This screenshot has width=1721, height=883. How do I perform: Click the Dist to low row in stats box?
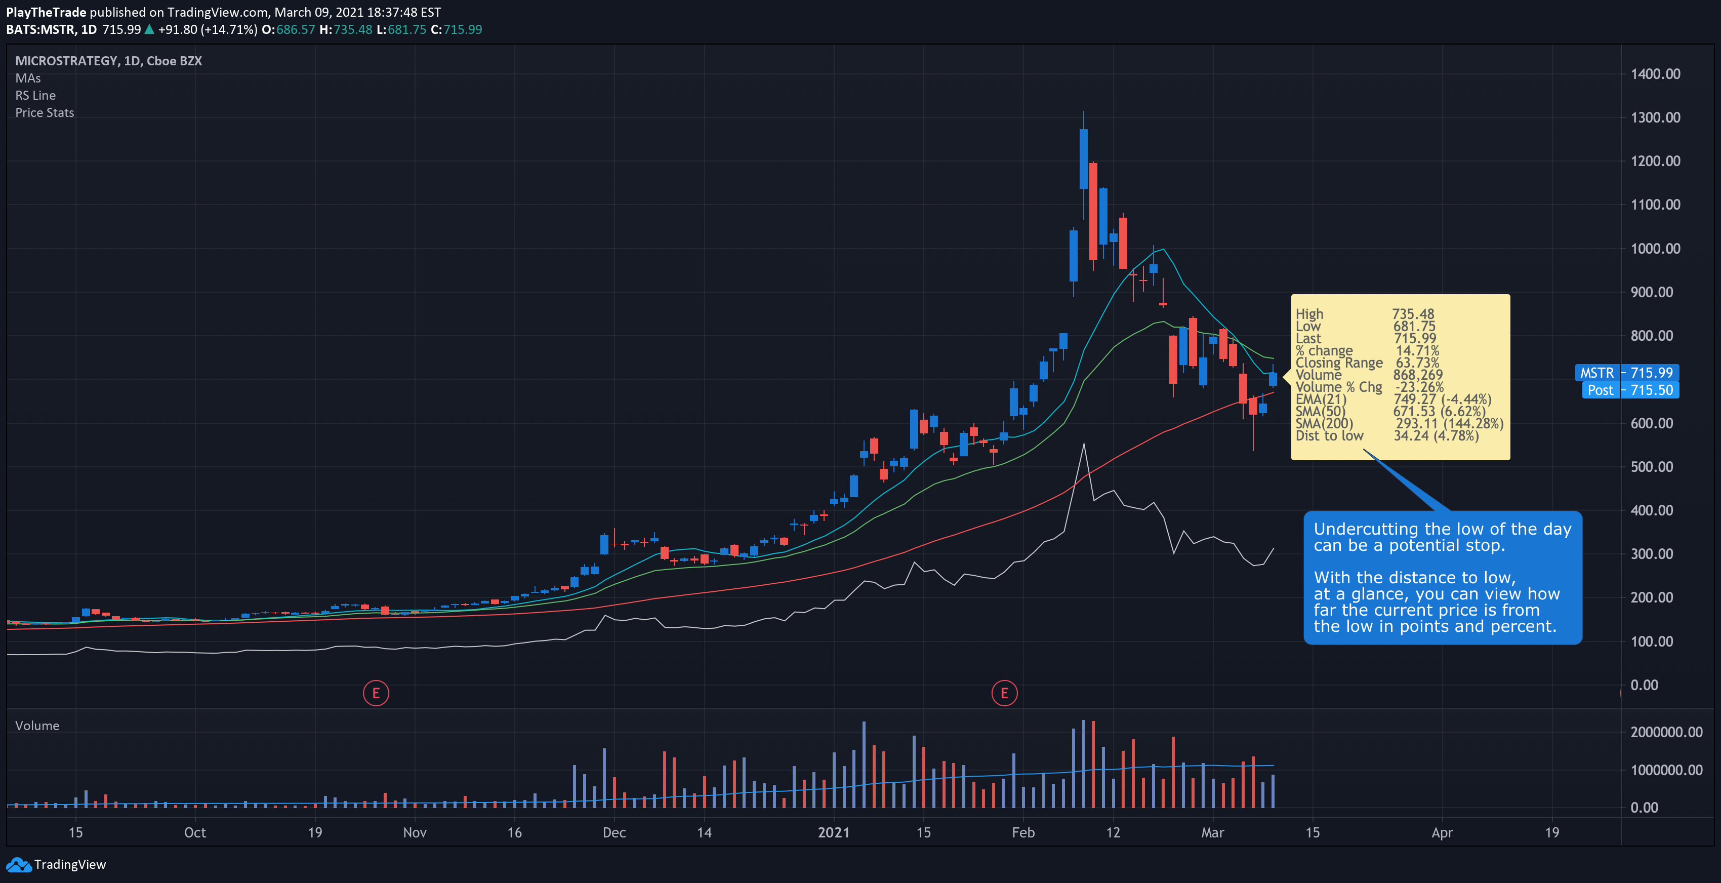(1387, 436)
